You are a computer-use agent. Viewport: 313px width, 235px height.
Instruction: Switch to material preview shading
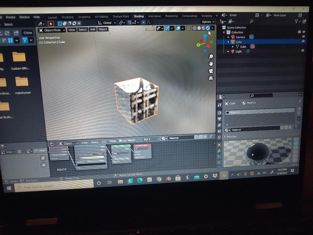(203, 28)
